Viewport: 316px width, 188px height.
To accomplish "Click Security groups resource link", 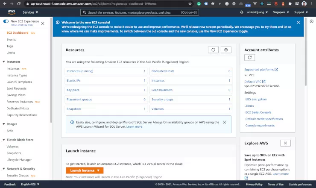I will click(x=162, y=99).
